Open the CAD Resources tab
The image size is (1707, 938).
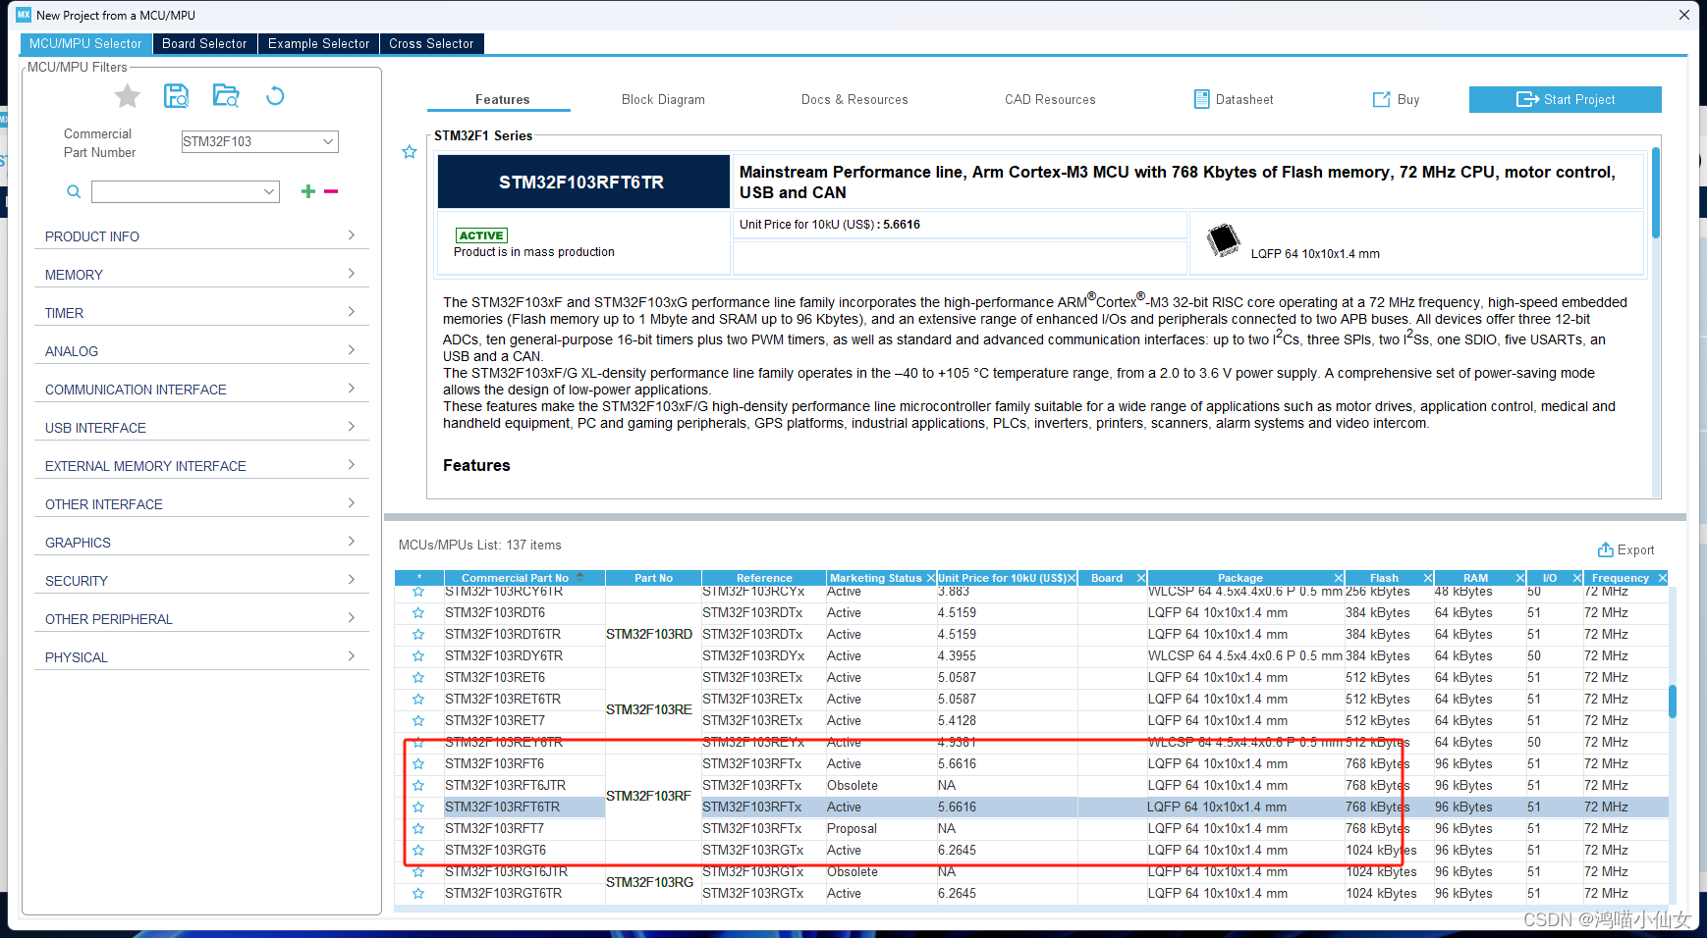1050,99
